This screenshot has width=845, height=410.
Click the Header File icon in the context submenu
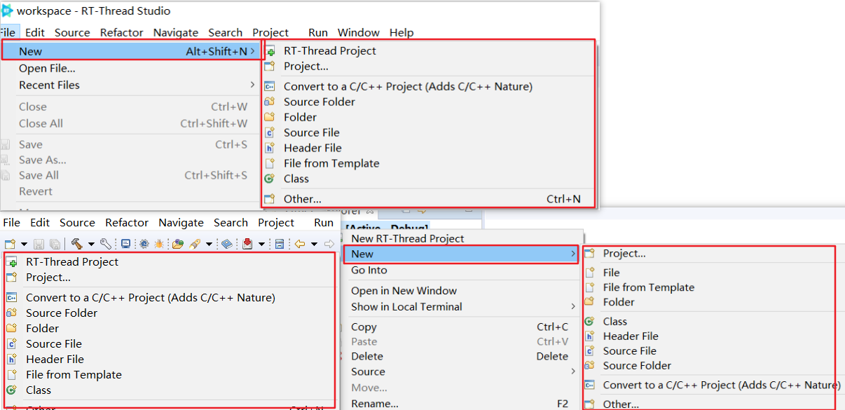click(590, 336)
